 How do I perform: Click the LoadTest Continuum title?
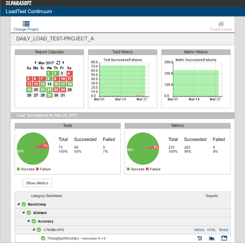click(x=29, y=11)
